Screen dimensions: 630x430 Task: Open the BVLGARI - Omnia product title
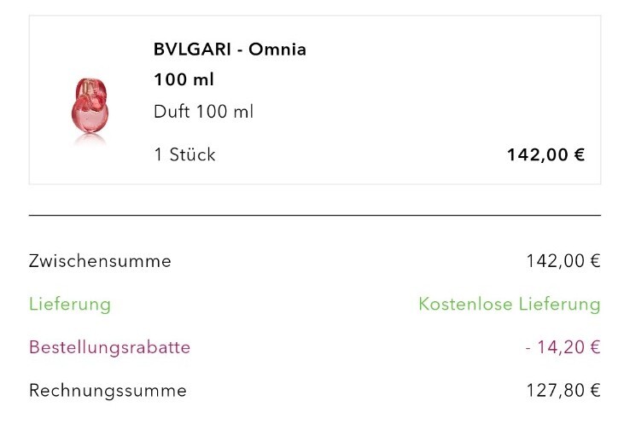click(x=230, y=49)
